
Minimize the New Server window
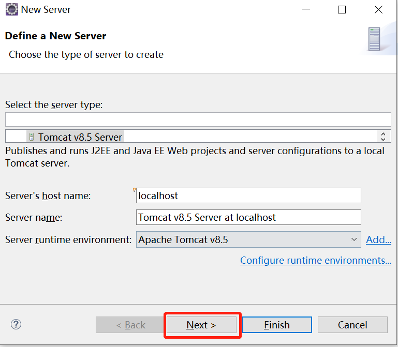306,10
